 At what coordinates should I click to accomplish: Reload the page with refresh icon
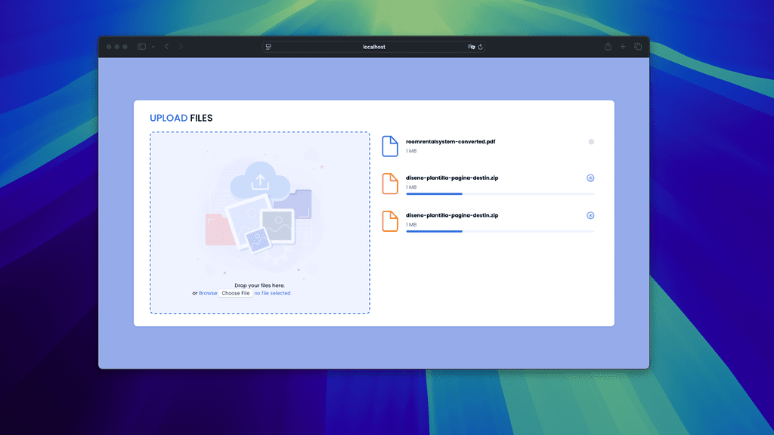480,47
